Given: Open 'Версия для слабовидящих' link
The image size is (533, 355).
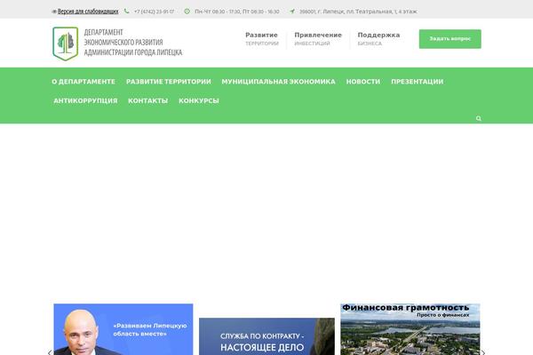Looking at the screenshot, I should tap(88, 12).
